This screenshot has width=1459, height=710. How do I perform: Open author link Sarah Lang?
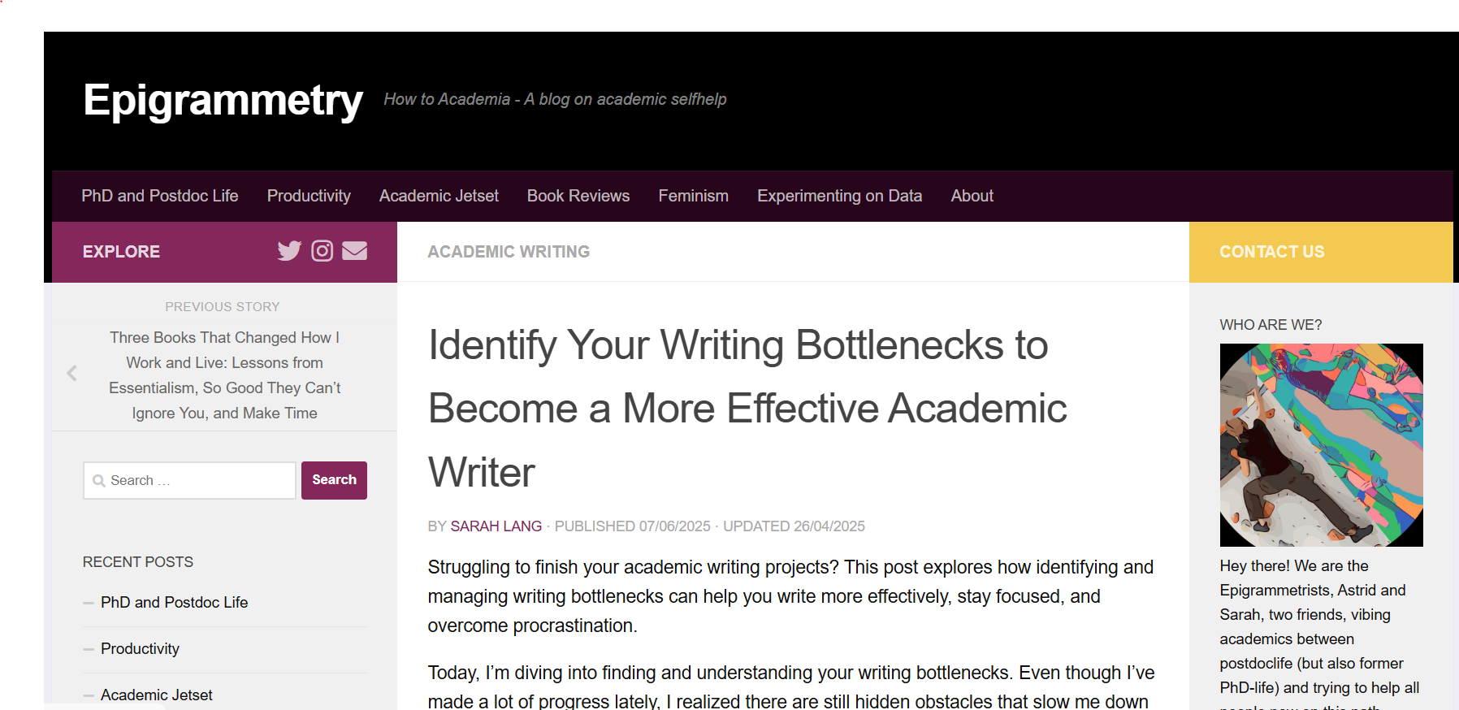click(496, 526)
